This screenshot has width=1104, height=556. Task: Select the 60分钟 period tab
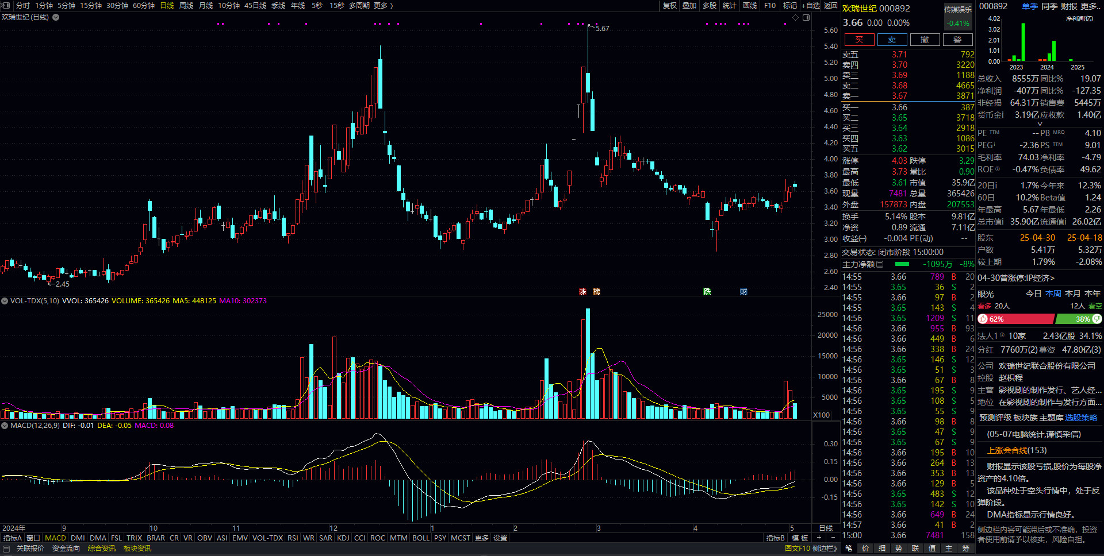coord(144,5)
